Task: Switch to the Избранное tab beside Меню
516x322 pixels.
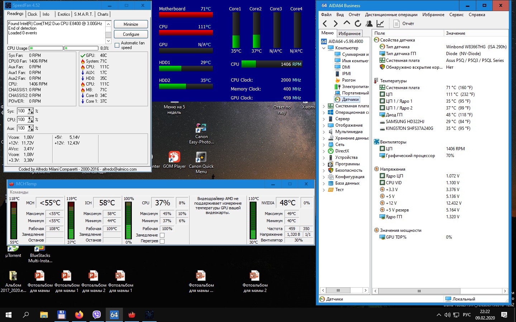Action: coord(349,33)
